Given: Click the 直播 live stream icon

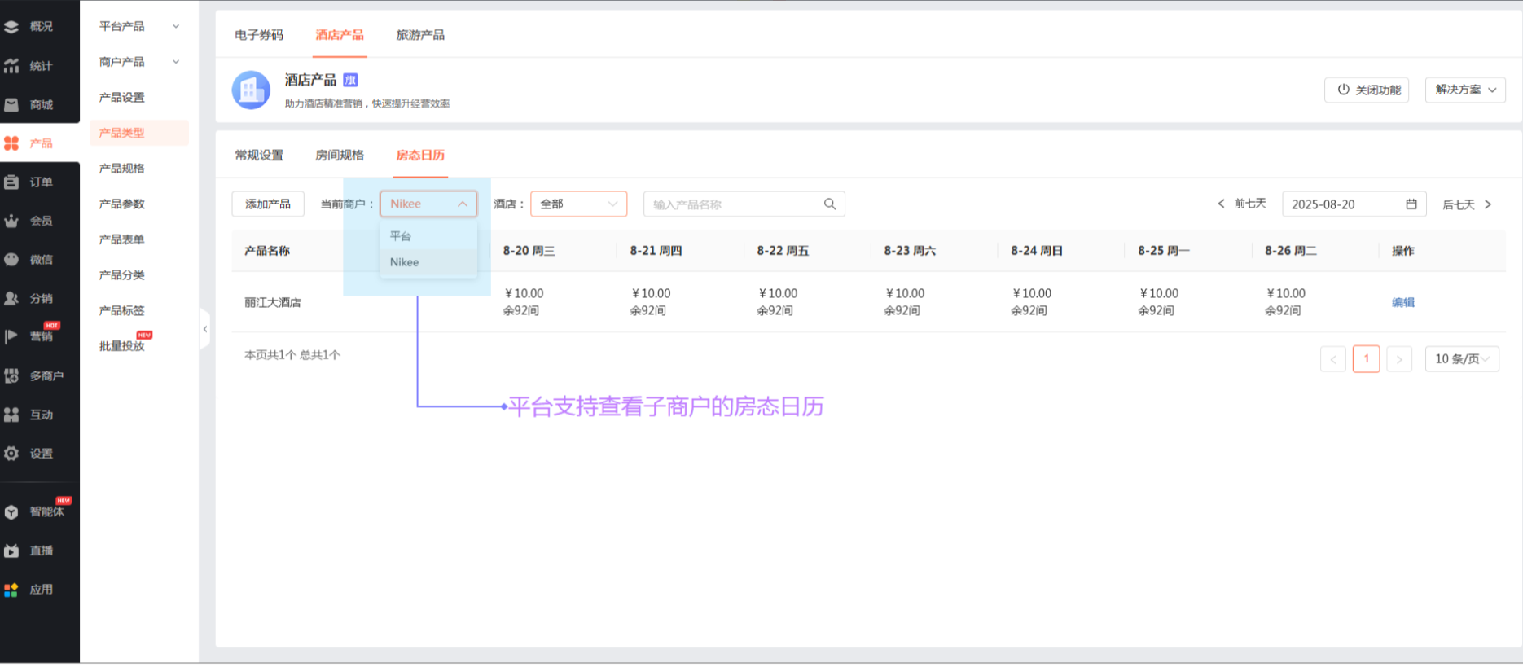Looking at the screenshot, I should [11, 551].
